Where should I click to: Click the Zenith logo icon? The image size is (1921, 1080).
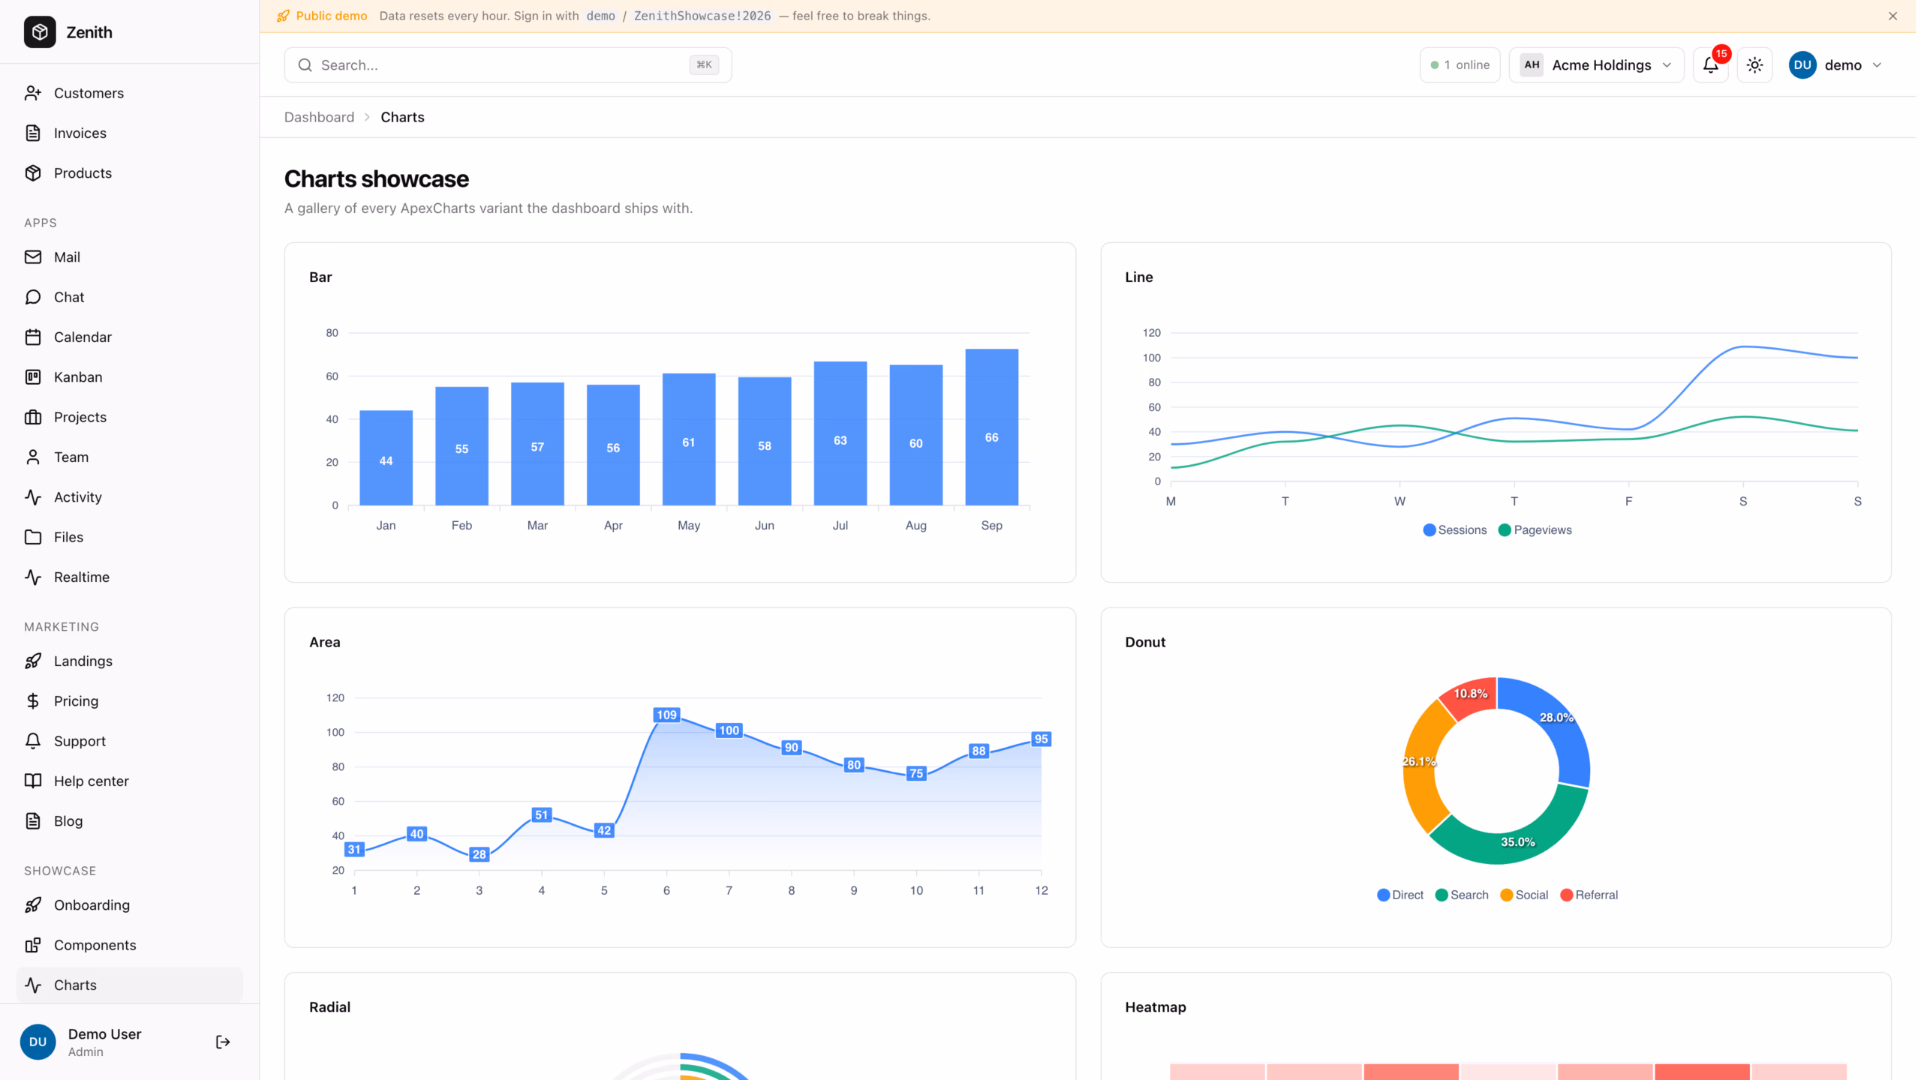40,32
